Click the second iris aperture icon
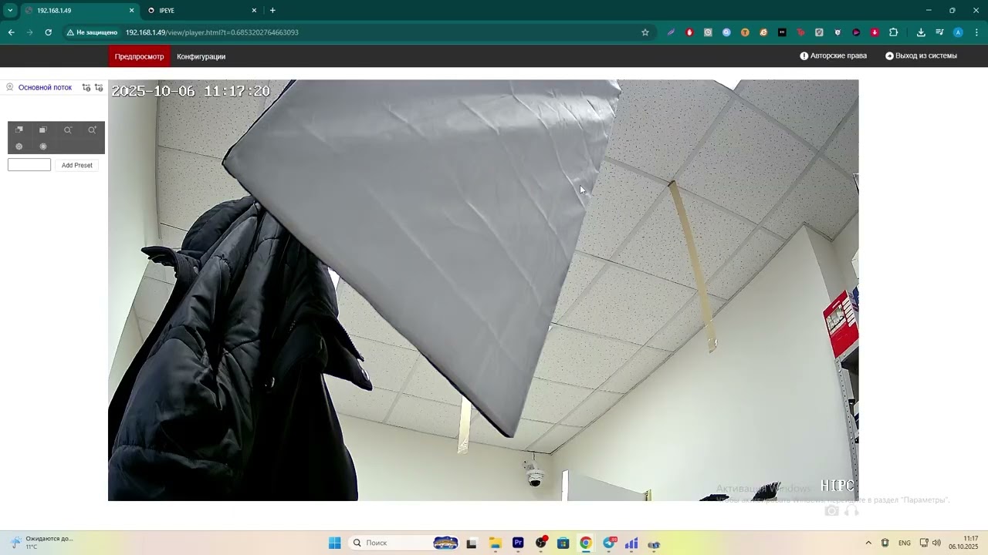This screenshot has height=555, width=988. point(43,146)
